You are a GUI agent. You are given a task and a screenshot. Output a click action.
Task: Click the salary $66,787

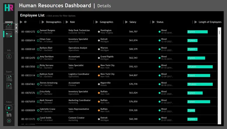coord(133,31)
